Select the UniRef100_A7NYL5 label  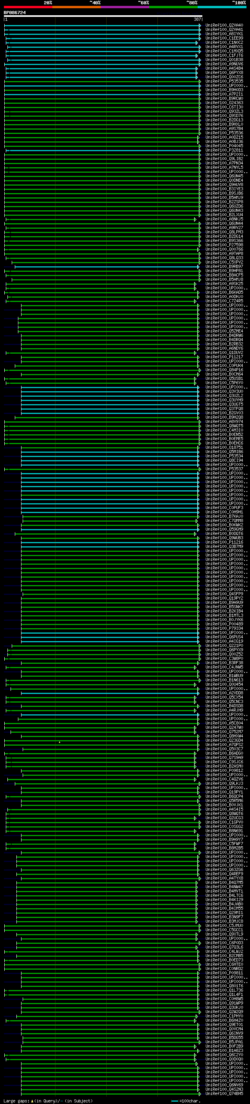(x=224, y=168)
